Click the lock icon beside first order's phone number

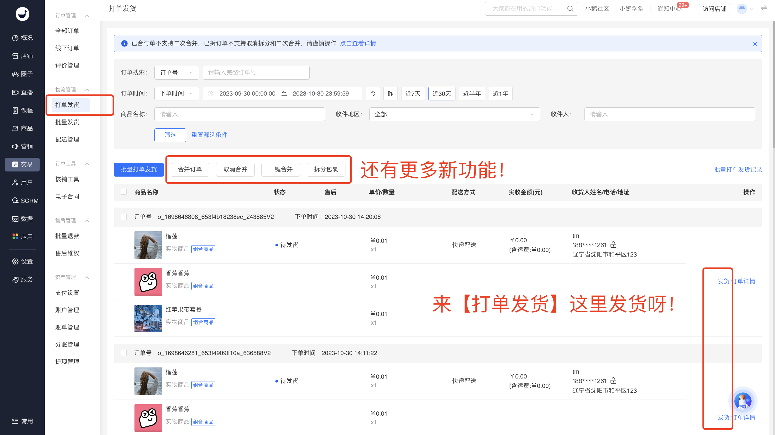point(613,245)
